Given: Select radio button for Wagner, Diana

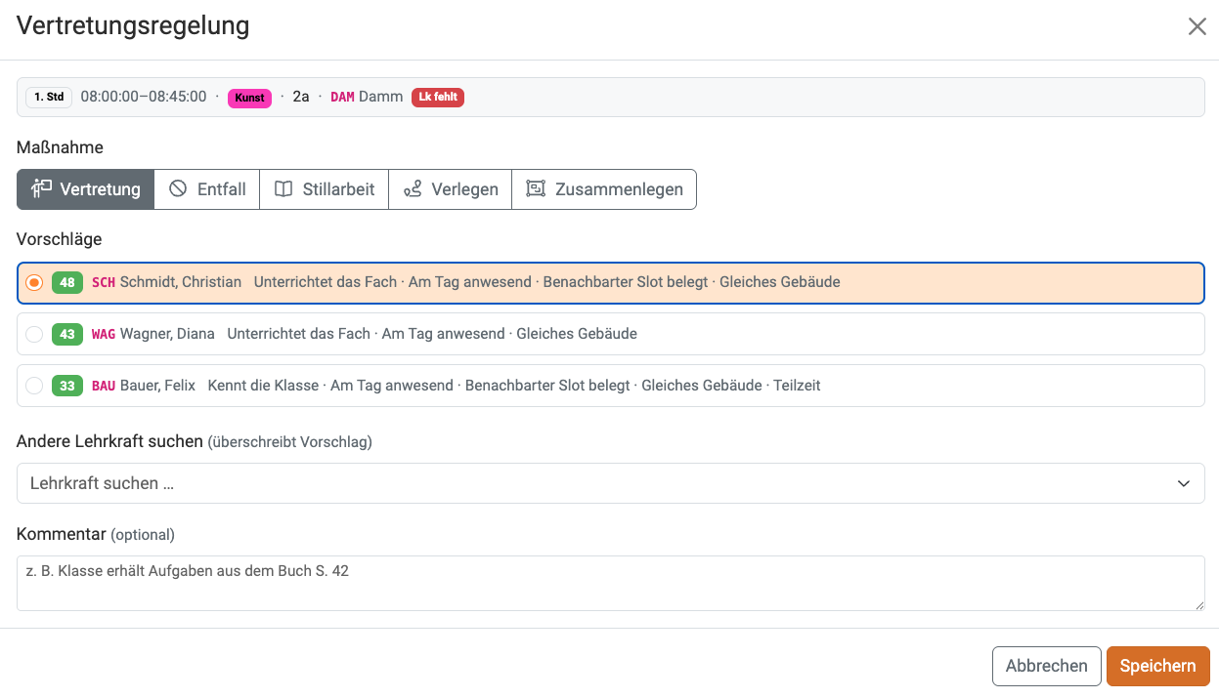Looking at the screenshot, I should 34,334.
